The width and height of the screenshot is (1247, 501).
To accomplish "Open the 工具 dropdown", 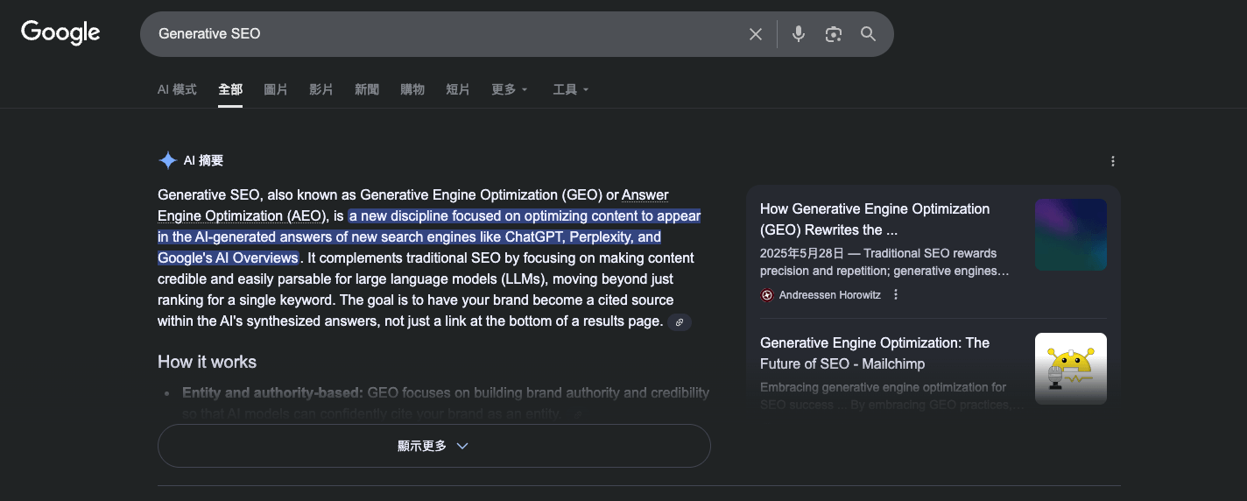I will (x=571, y=89).
